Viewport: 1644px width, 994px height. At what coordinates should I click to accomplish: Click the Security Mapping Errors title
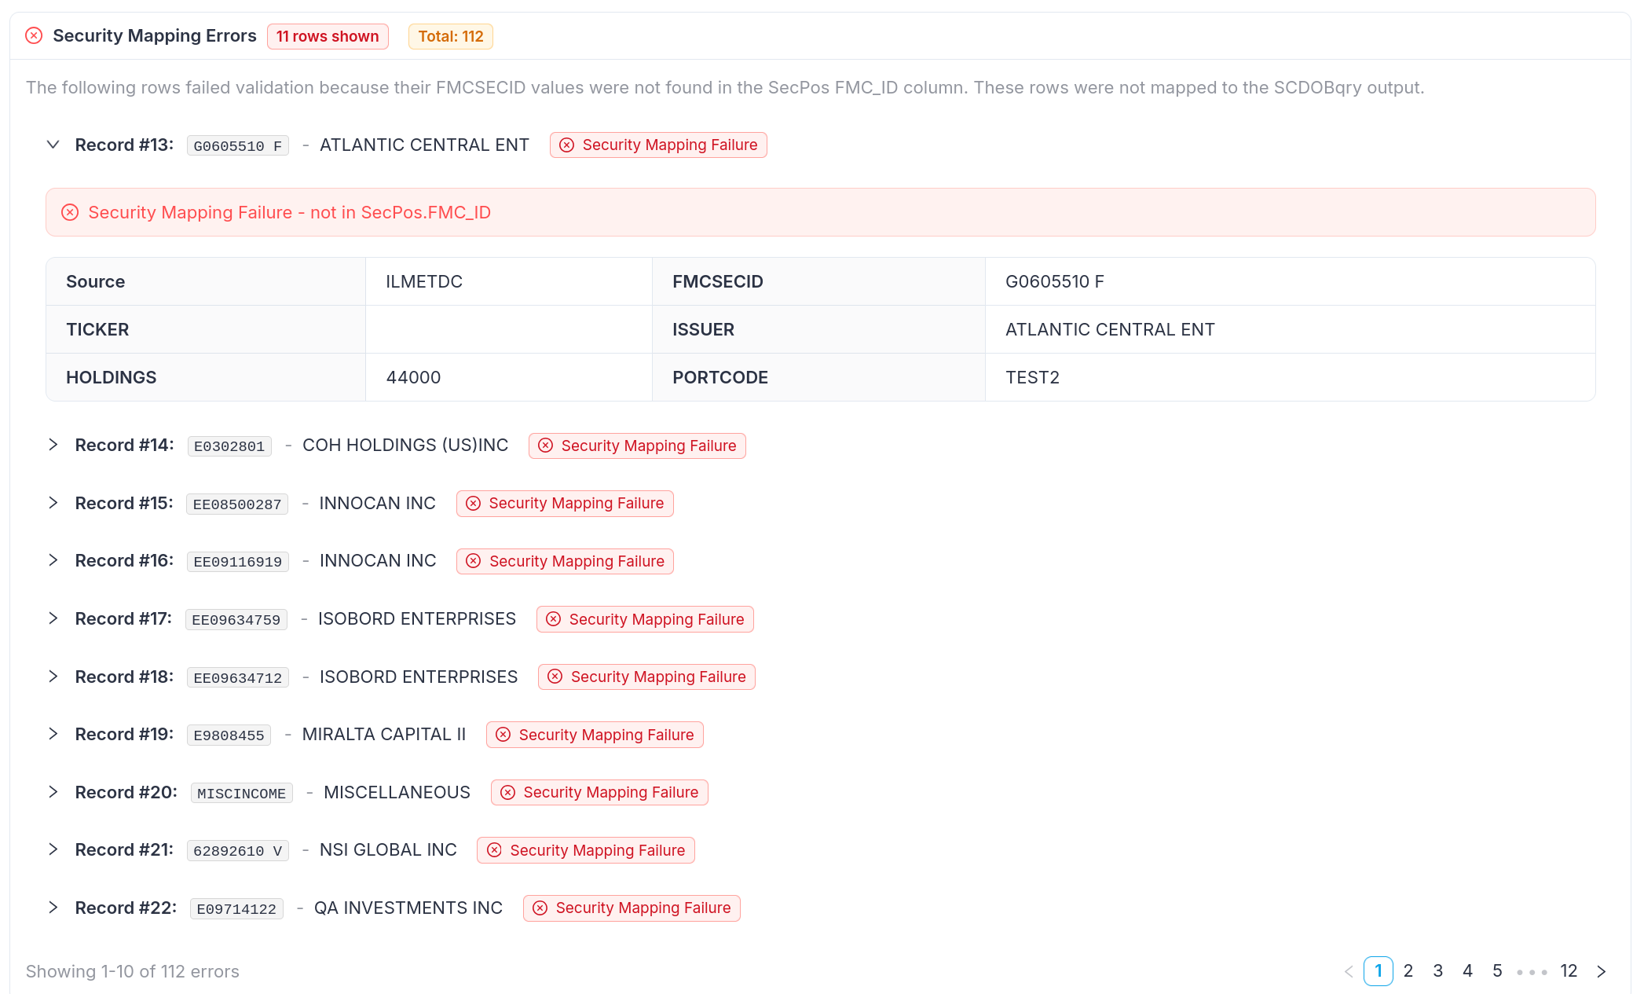pos(155,35)
